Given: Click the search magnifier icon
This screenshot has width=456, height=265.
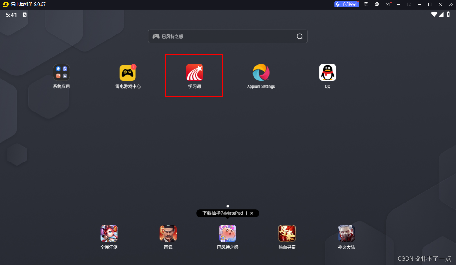Looking at the screenshot, I should point(300,36).
